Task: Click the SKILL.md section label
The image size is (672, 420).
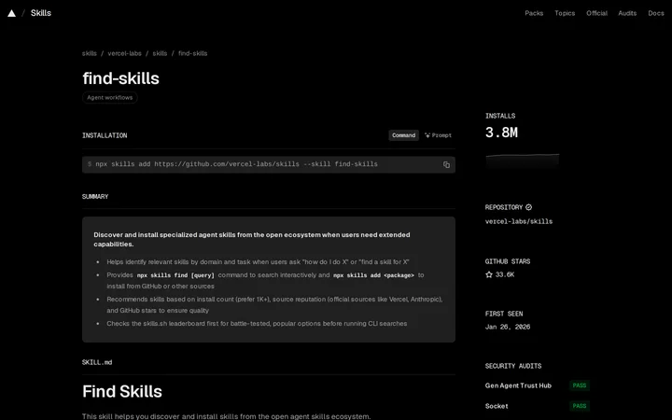Action: [97, 362]
